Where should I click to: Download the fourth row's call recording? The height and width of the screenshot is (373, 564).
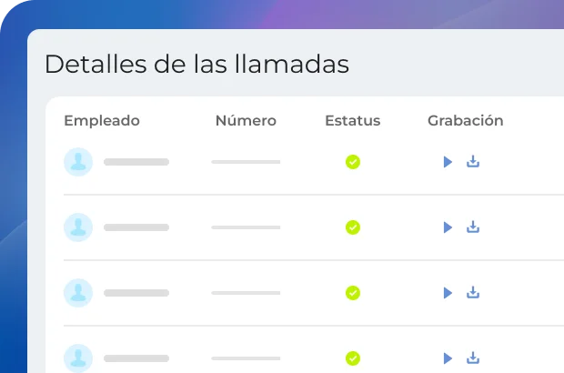tap(473, 358)
